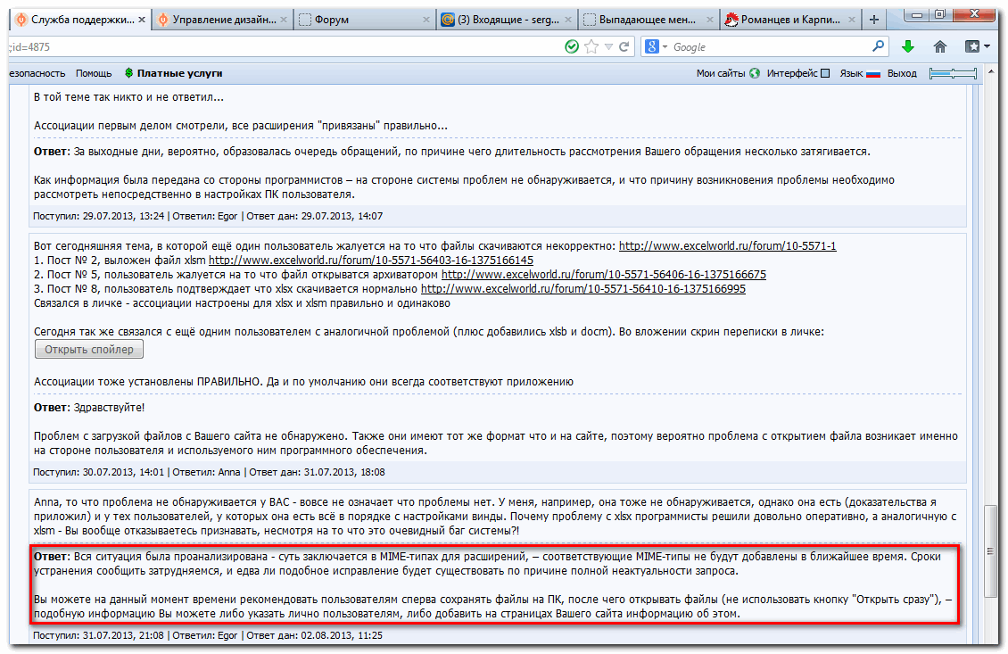Click 'Поступил: 31.07.2013, 21:08' text

click(98, 635)
